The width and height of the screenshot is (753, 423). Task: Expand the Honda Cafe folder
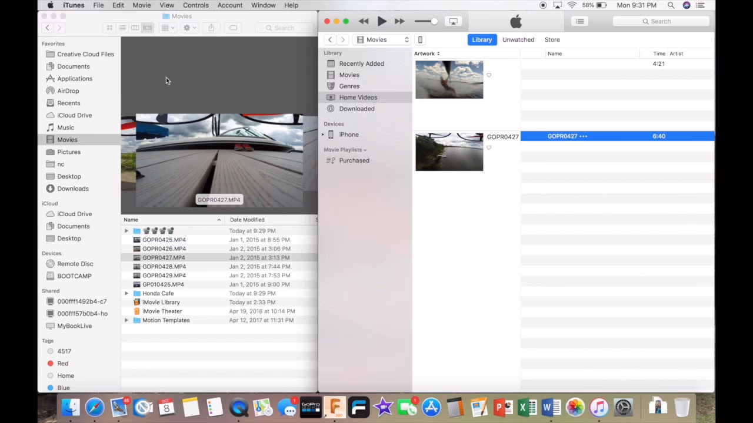(x=126, y=293)
